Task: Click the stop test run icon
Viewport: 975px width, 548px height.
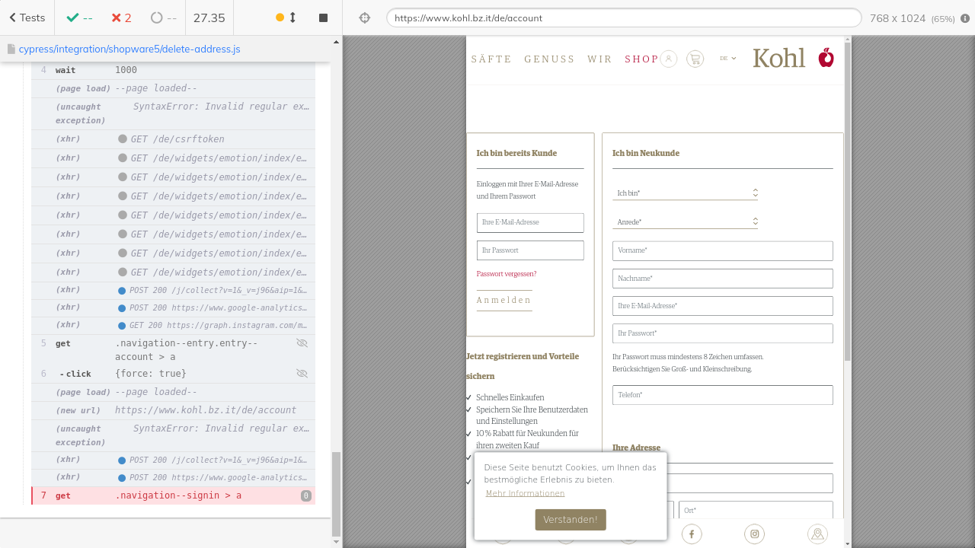Action: 323,18
